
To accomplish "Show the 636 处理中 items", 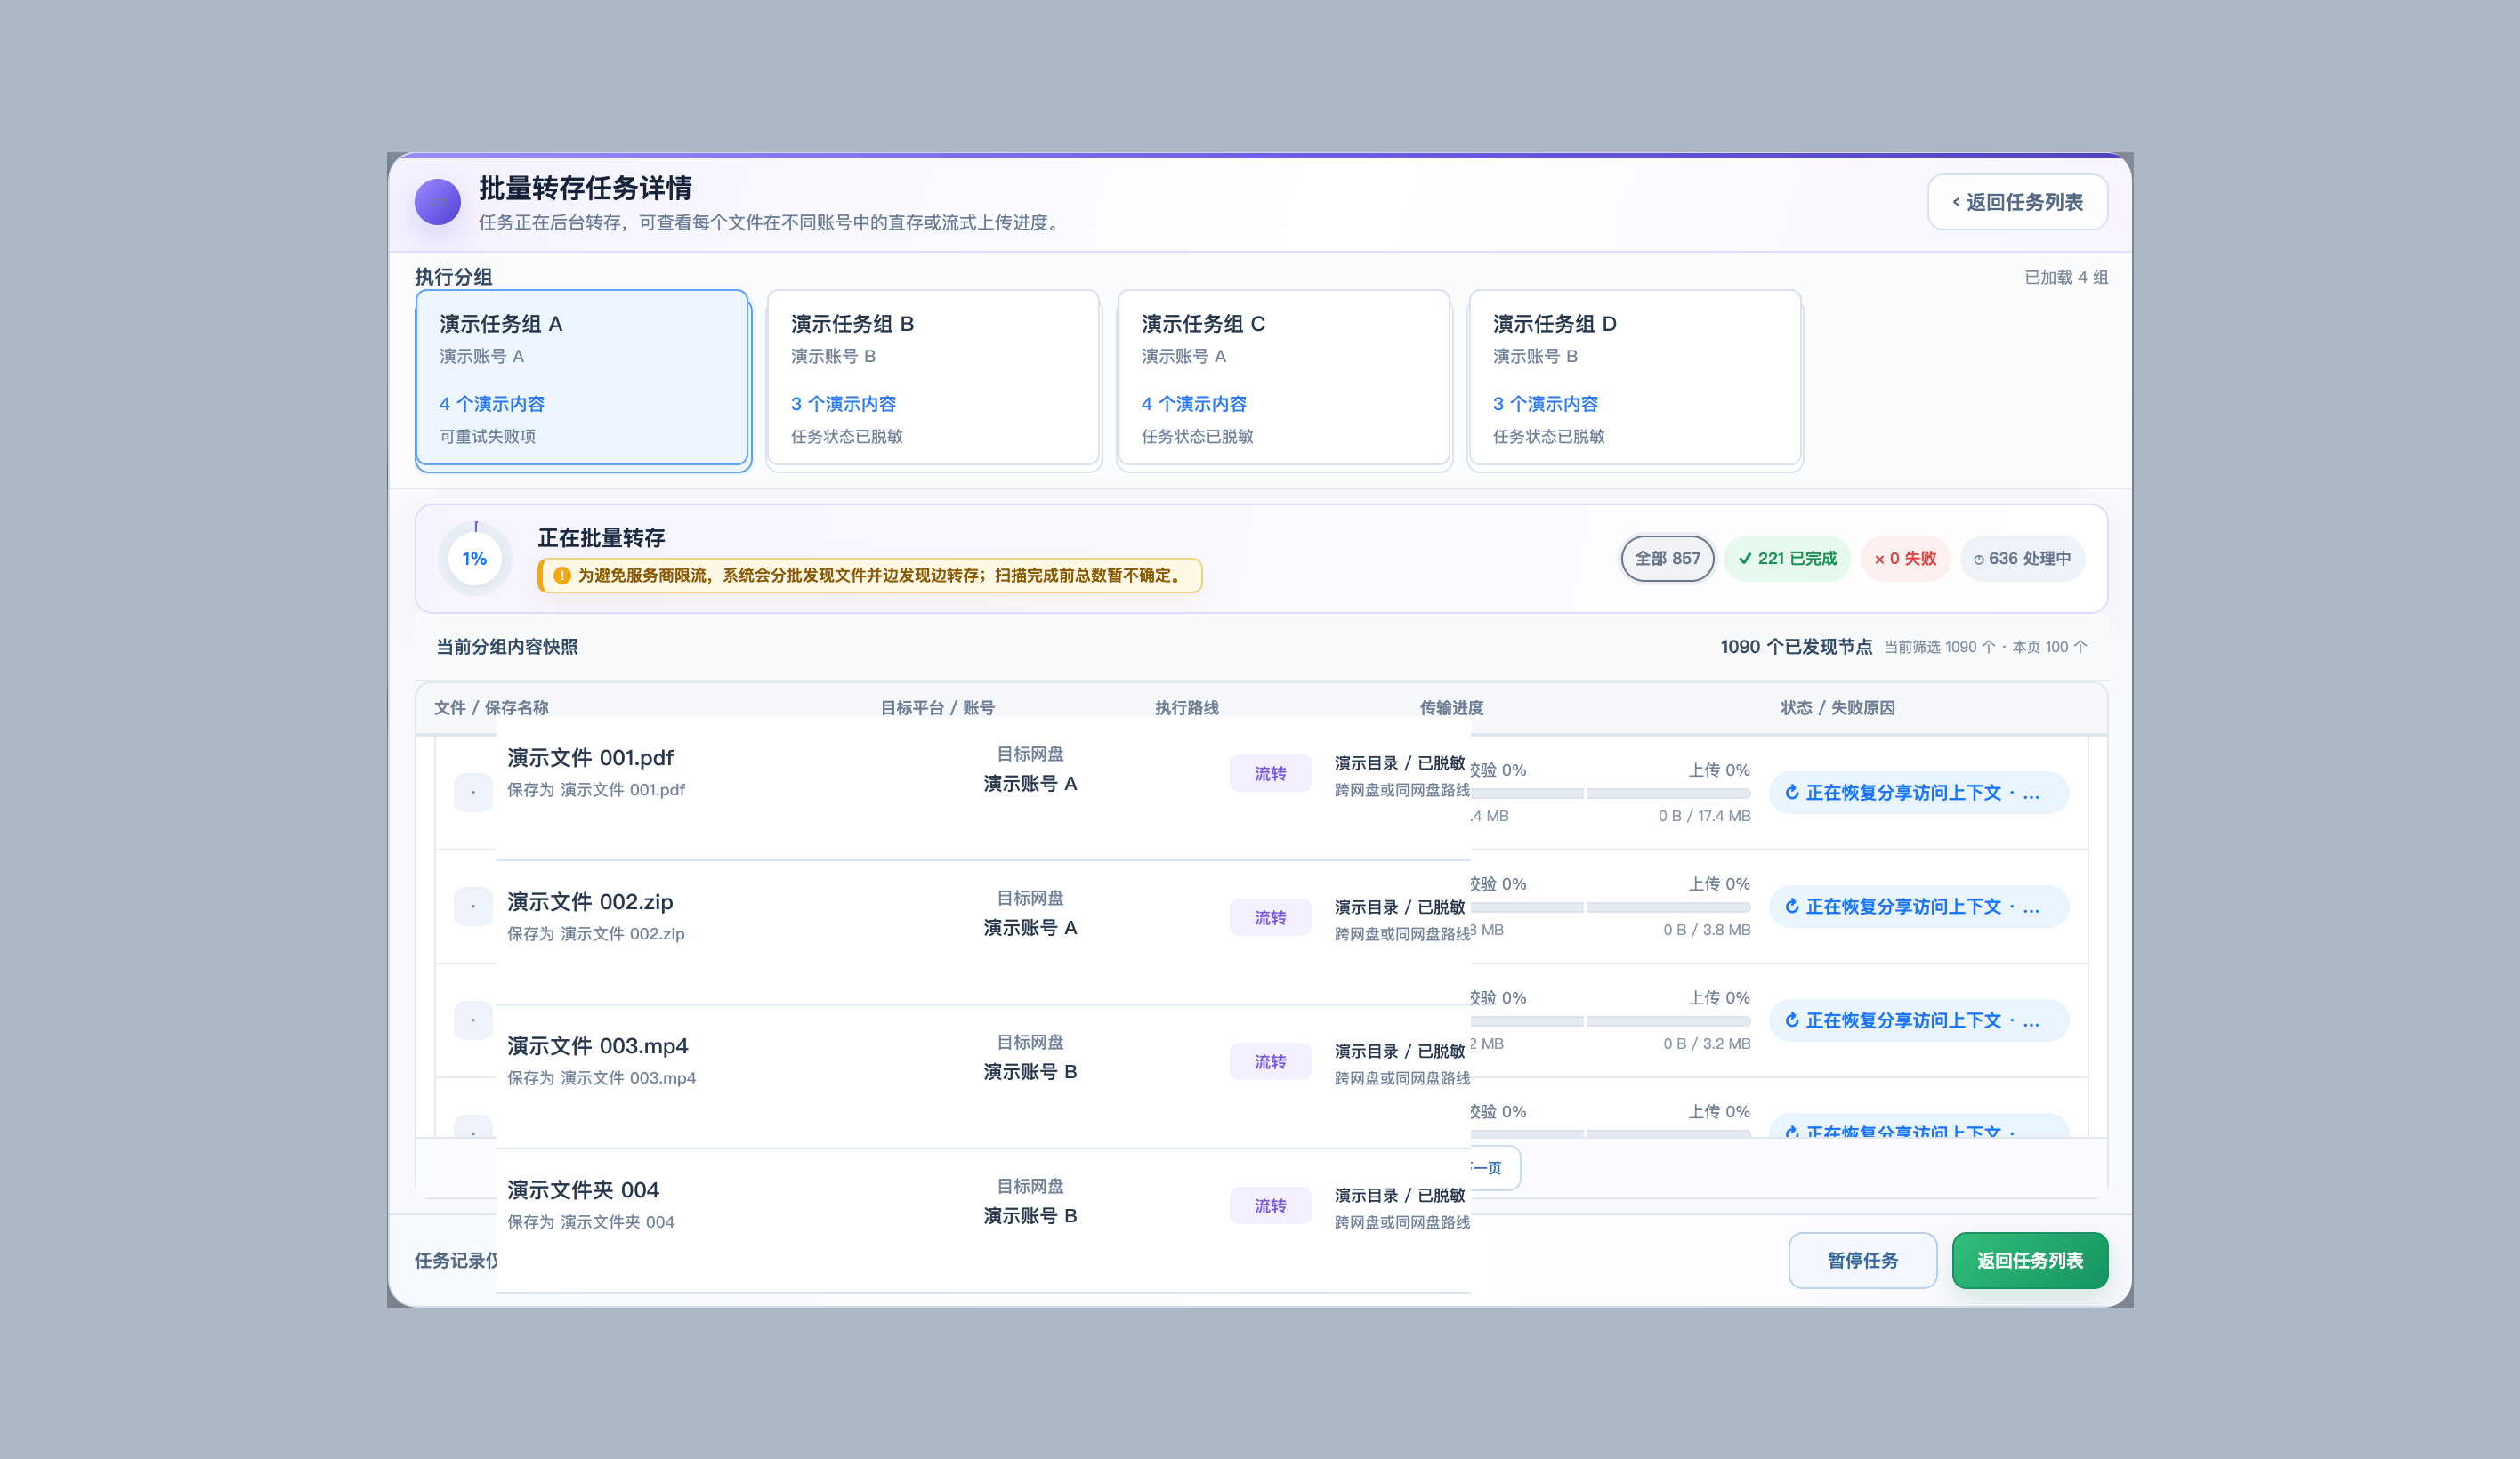I will coord(2022,558).
